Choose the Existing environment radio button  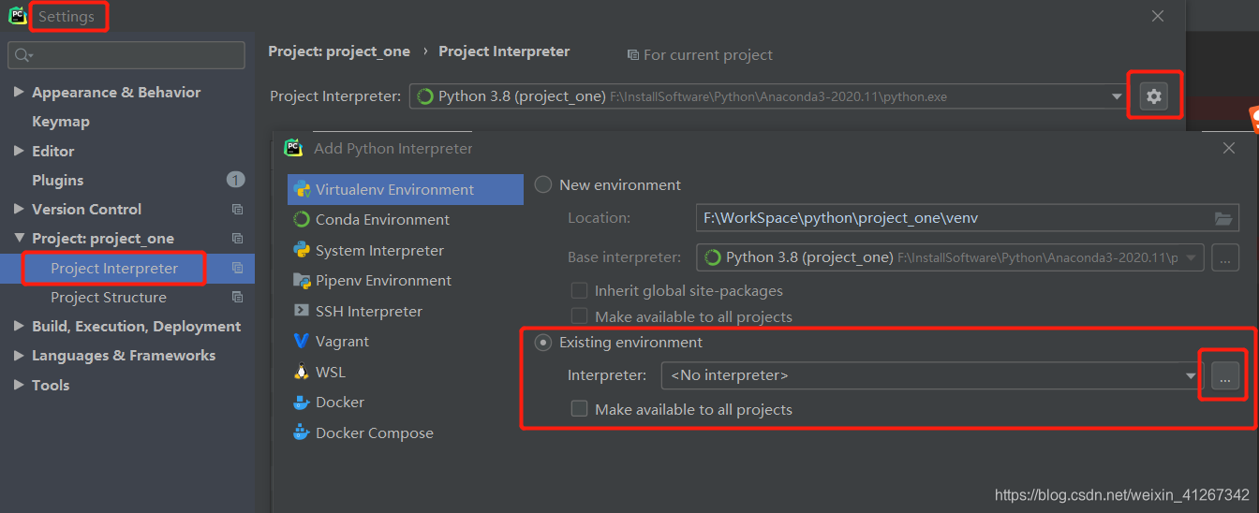[x=543, y=342]
